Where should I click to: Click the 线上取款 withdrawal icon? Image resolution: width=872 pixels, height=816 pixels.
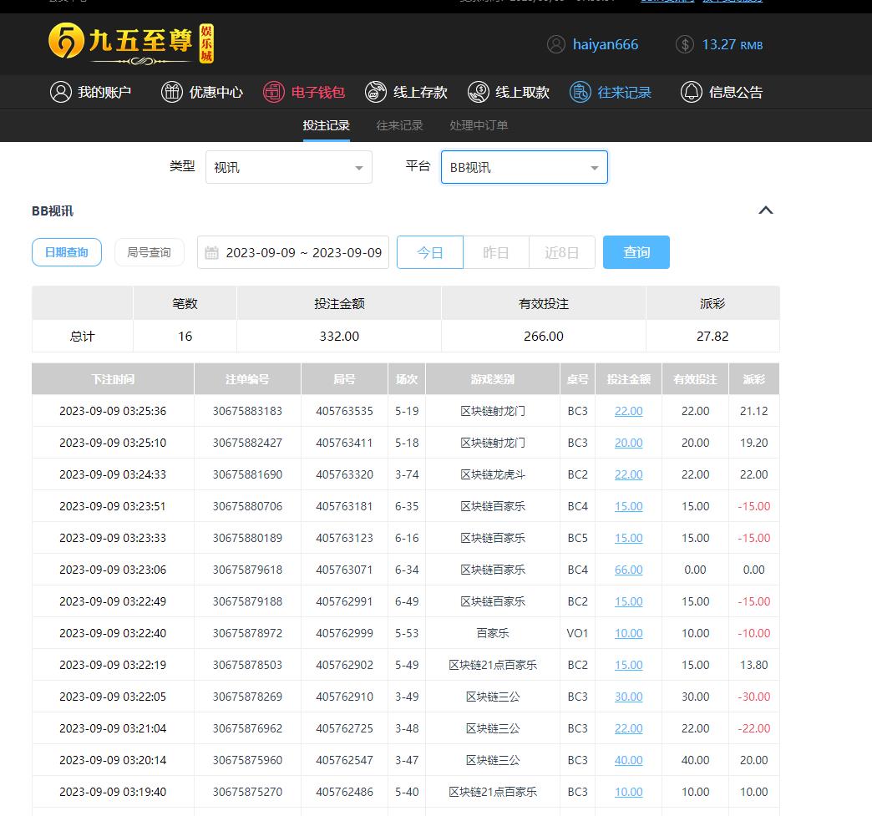click(x=478, y=92)
